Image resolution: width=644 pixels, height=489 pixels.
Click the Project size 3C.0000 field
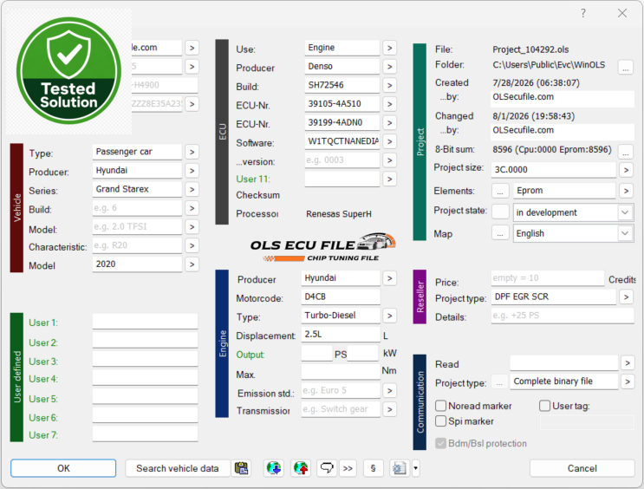click(553, 170)
